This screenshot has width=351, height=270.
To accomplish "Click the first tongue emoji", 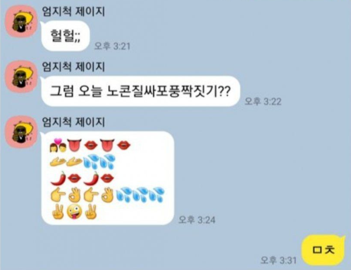I will coord(74,145).
